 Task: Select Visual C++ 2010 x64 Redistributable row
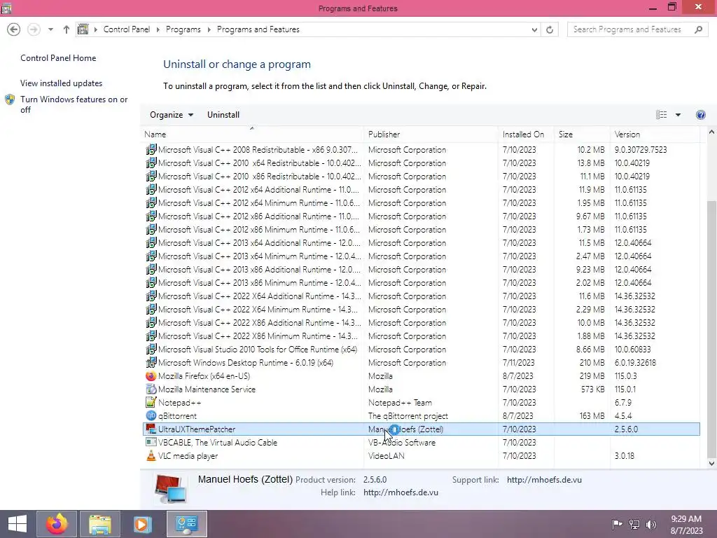421,163
